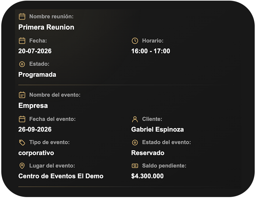Click the schedule 16:00 - 17:00

(x=151, y=51)
